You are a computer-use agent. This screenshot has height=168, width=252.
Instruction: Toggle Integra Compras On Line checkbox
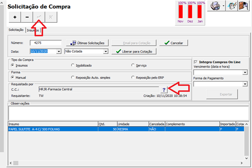tap(195, 62)
